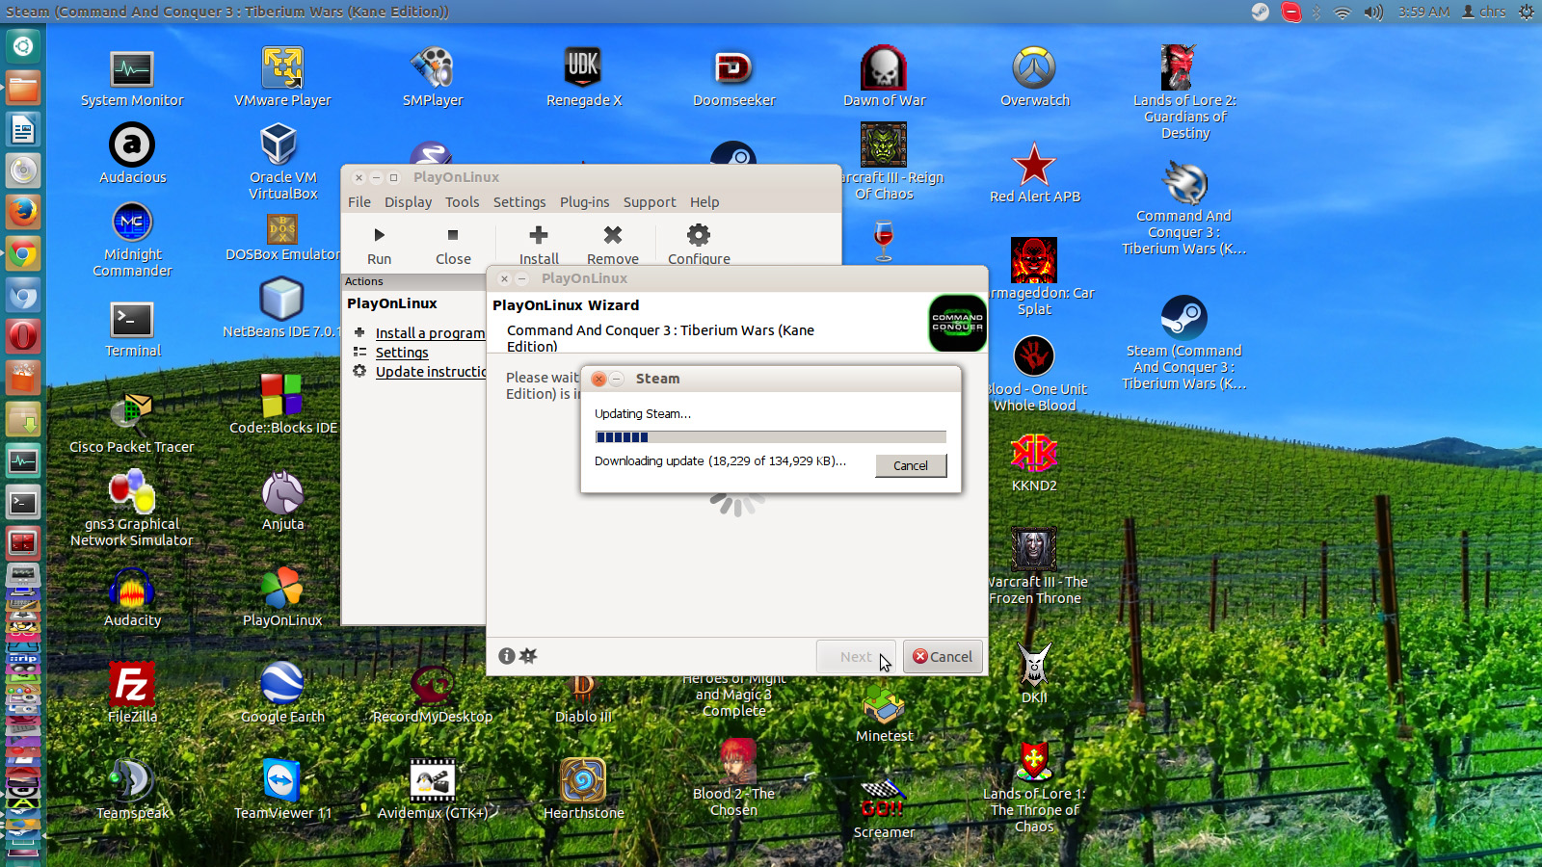Click the Close toolbar button in PlayOnLinux
This screenshot has height=867, width=1542.
[453, 245]
